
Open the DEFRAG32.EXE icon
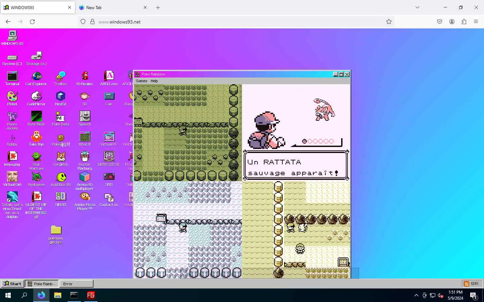tap(109, 159)
